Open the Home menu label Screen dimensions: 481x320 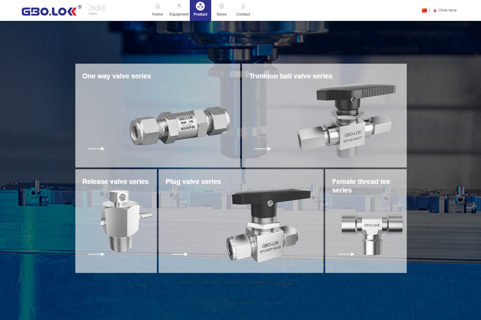click(158, 14)
